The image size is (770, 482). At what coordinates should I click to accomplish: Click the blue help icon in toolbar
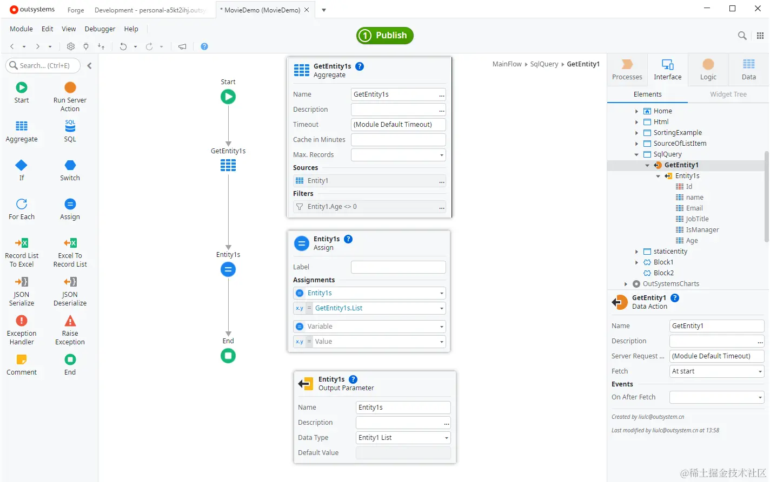tap(204, 46)
